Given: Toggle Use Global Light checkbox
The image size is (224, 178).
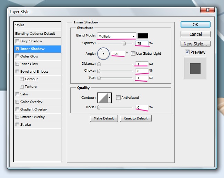Looking at the screenshot, I should (x=133, y=54).
